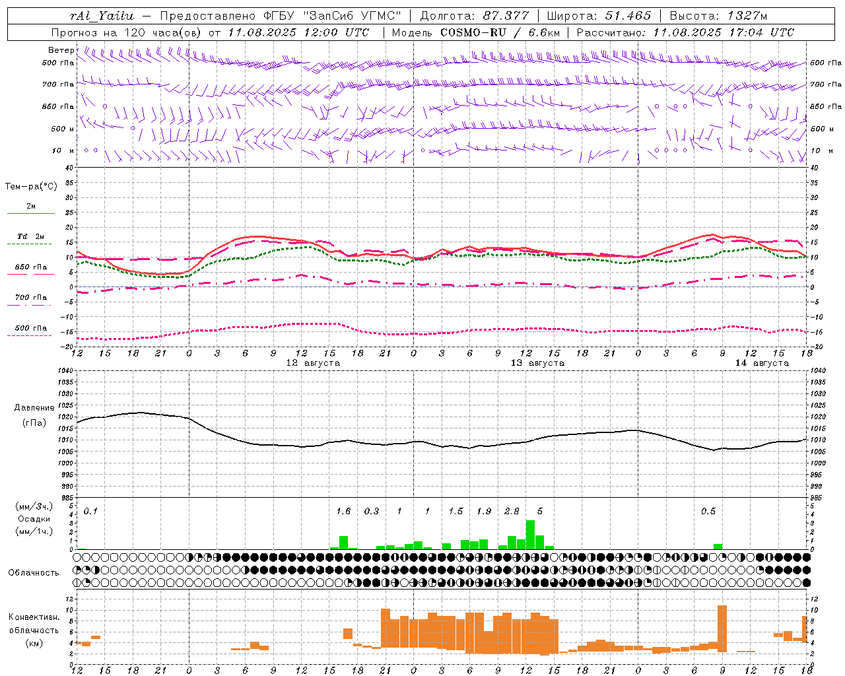Viewport: 845px width, 676px height.
Task: Select the longitude value Долгота: 87.377
Action: pos(475,16)
